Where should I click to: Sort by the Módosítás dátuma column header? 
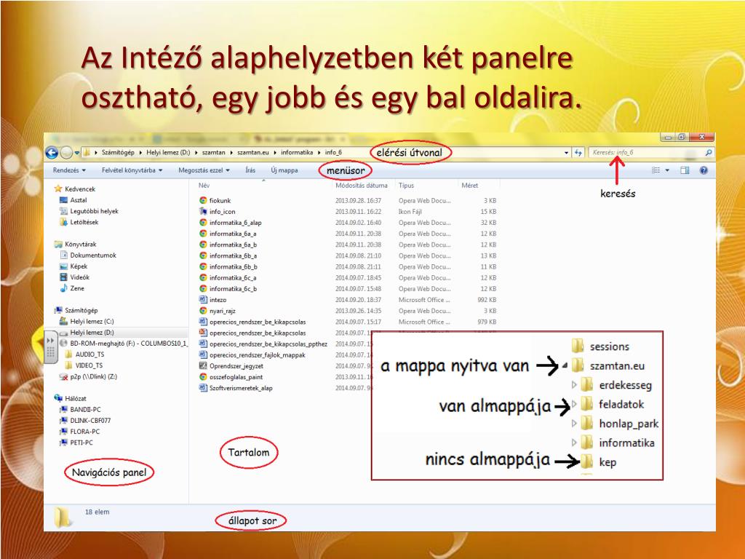click(362, 186)
